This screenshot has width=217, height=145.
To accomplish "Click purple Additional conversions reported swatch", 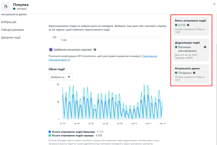I will [x=51, y=49].
